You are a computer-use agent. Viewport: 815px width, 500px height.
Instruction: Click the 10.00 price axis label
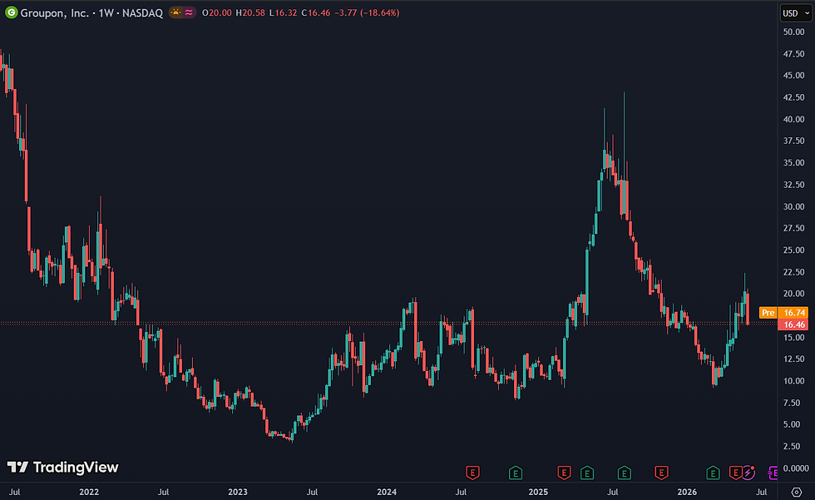pos(793,381)
